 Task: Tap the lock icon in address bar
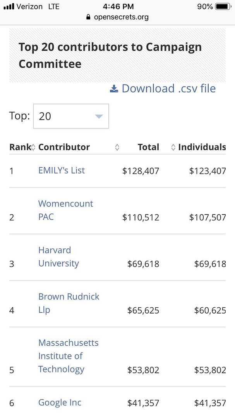88,17
